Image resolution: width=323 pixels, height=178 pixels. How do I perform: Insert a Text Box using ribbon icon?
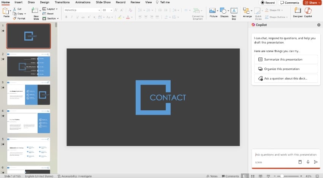point(234,11)
